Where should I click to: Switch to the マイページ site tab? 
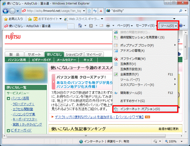[x=94, y=55]
